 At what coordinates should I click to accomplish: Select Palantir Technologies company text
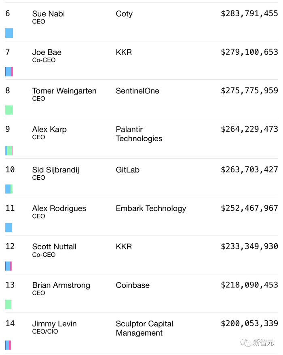(139, 134)
